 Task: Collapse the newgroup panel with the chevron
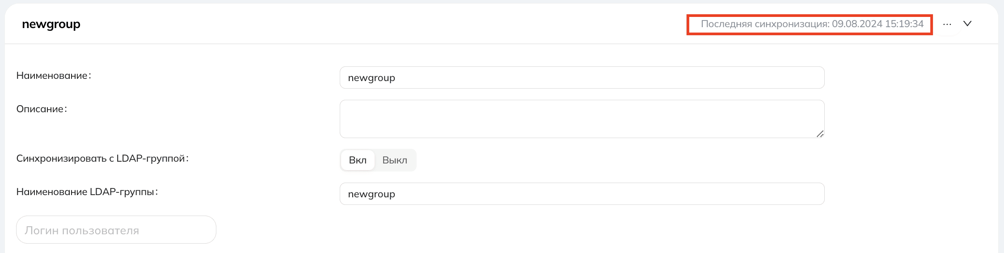click(967, 24)
